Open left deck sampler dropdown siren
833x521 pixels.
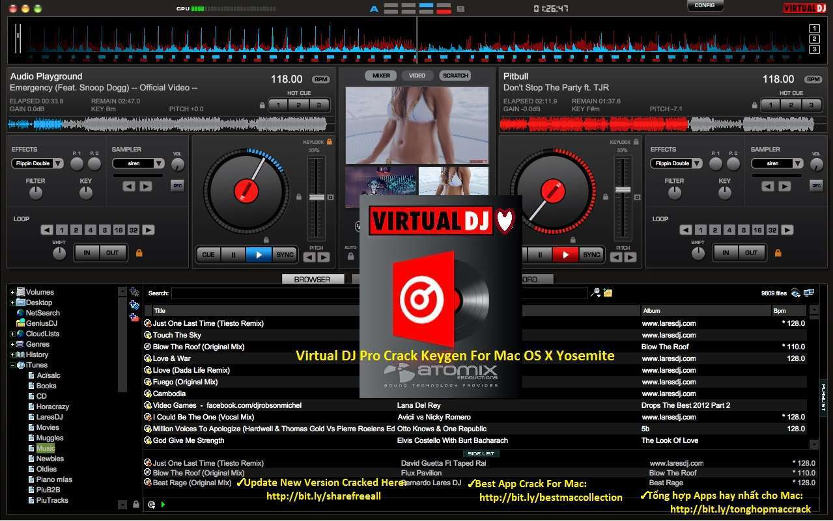click(x=138, y=163)
